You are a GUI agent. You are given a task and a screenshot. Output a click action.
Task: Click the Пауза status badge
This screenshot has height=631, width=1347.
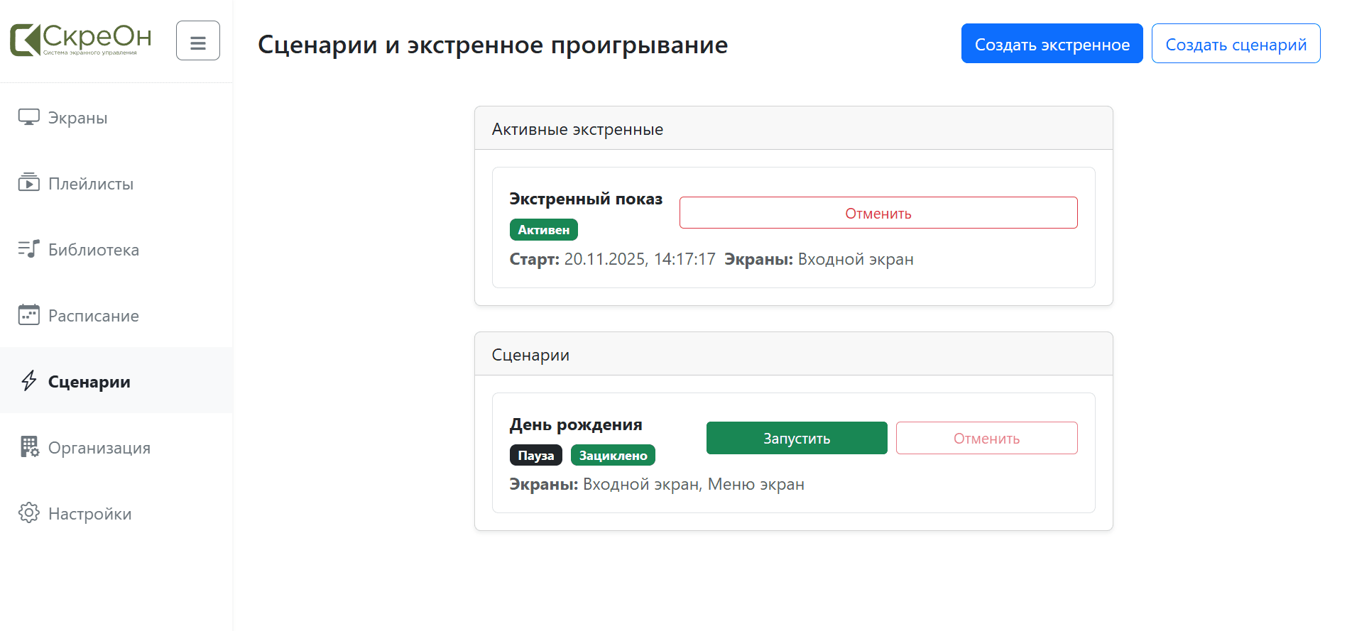535,456
